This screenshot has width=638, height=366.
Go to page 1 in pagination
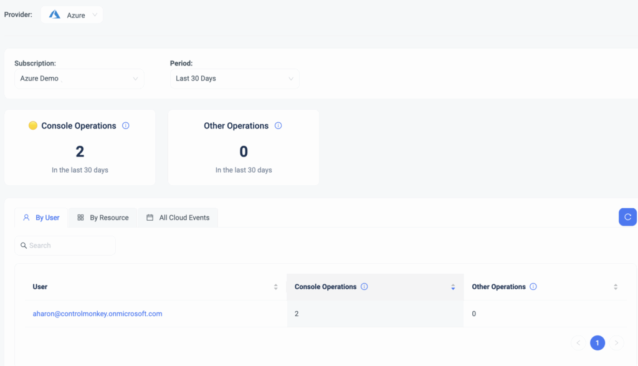point(597,343)
